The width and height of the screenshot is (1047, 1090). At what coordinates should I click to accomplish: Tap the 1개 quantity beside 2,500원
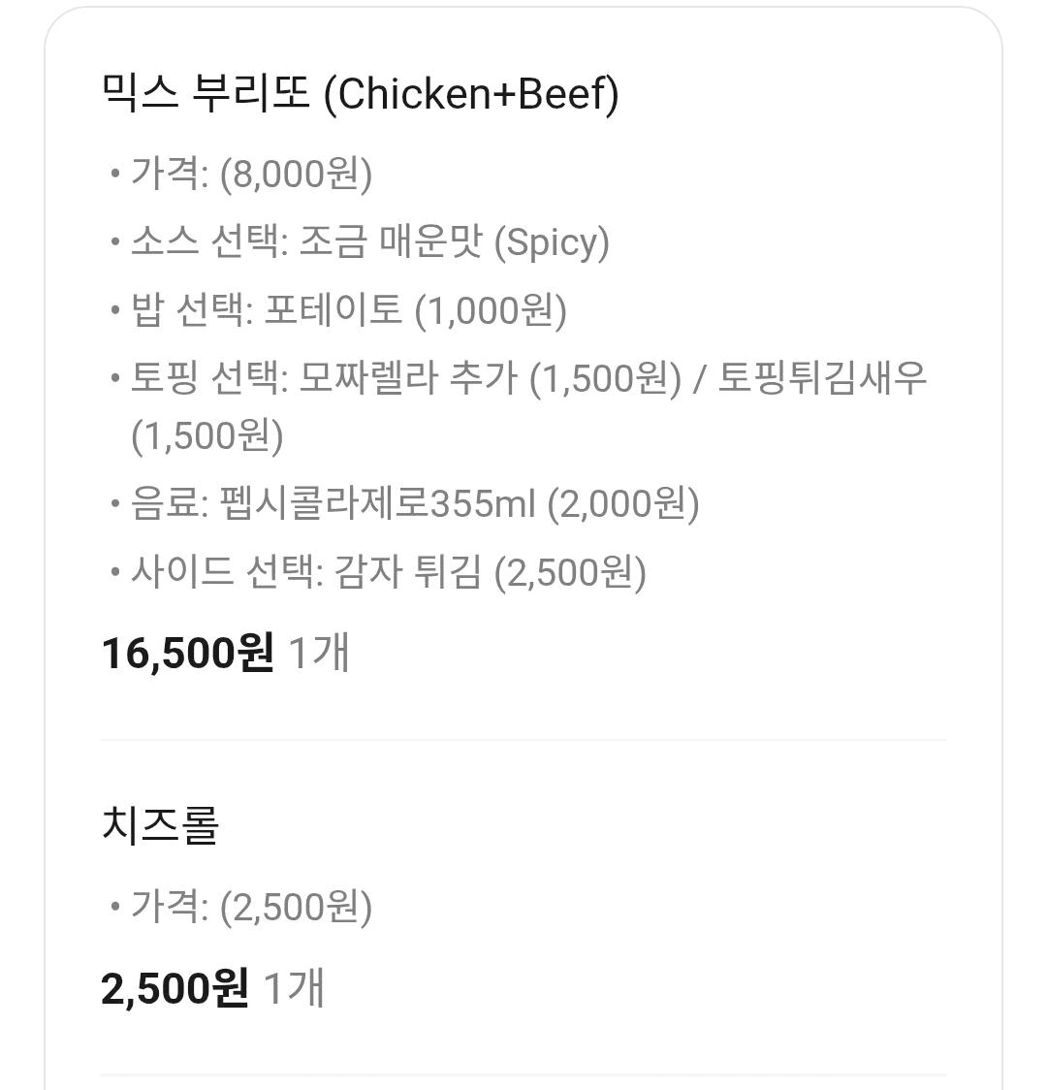click(294, 987)
